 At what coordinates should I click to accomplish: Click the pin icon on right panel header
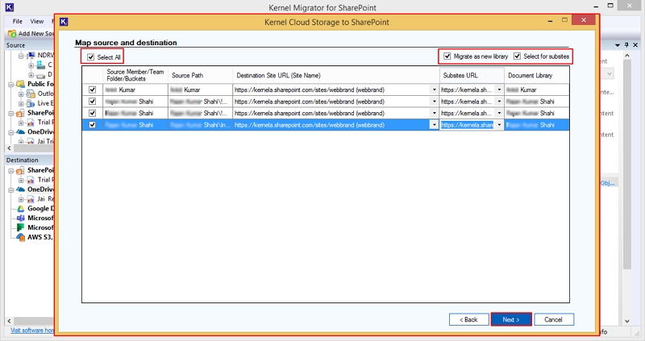626,45
